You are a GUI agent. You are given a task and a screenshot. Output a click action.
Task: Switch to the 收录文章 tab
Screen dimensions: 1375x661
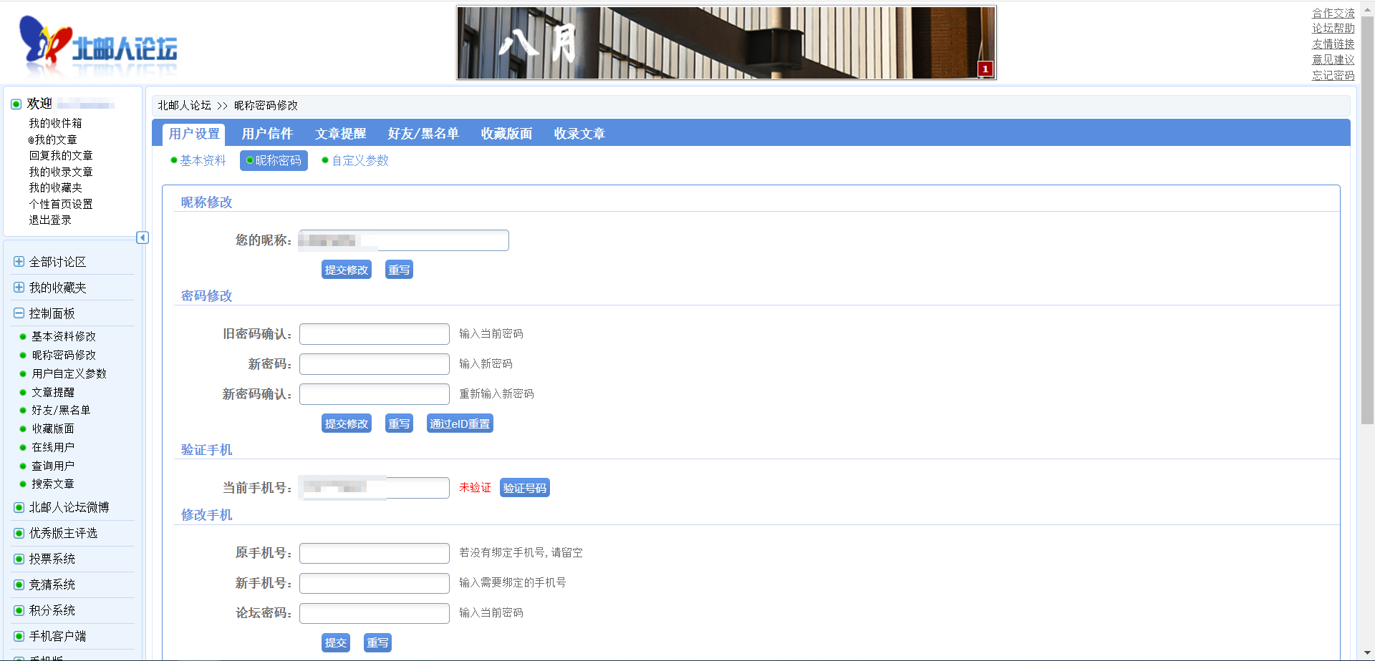[x=579, y=134]
